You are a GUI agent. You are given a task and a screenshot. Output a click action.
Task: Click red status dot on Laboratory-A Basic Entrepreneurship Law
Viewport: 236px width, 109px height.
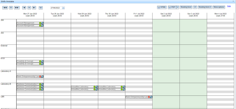point(40,77)
